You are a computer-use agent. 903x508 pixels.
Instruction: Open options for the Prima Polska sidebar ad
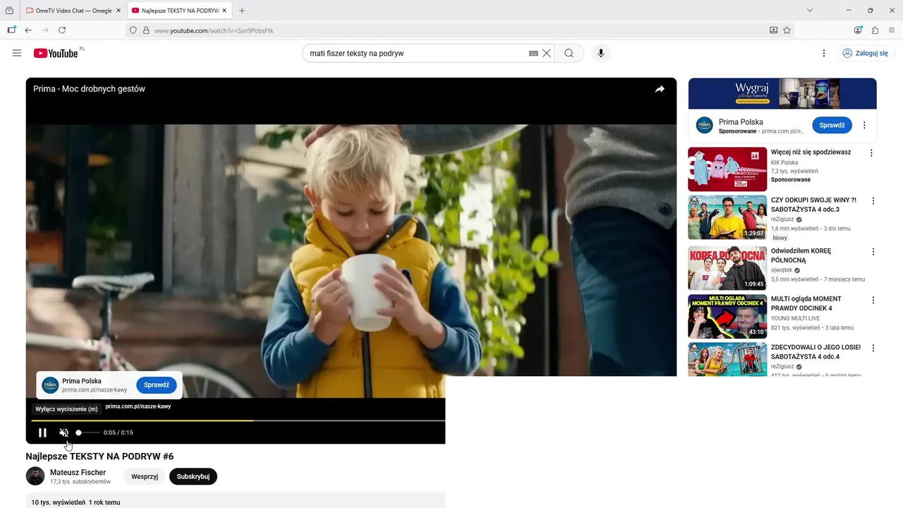[x=865, y=125]
